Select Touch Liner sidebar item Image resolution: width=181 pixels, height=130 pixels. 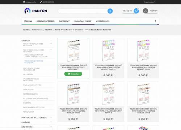29,112
